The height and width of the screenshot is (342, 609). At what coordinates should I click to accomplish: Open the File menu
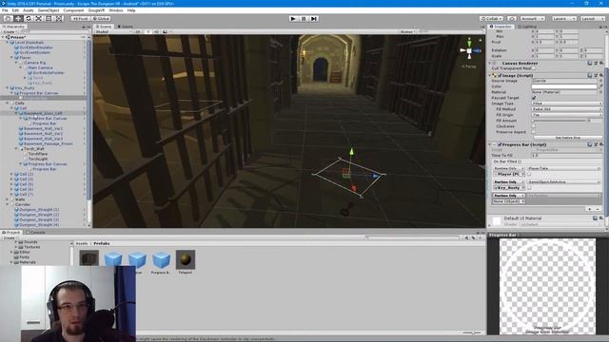pyautogui.click(x=5, y=10)
